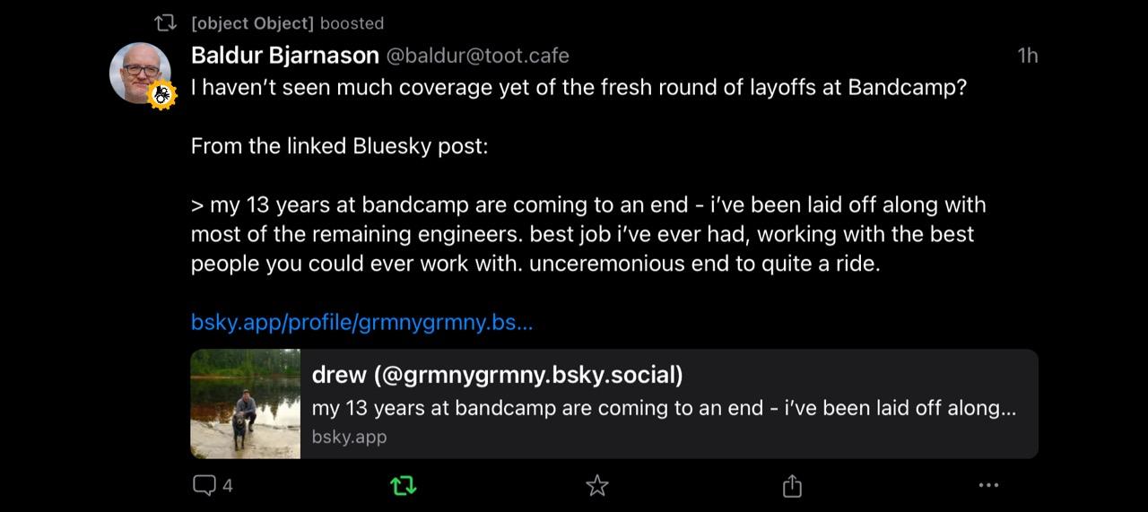Screen dimensions: 1148x512
Task: Click the reply count number 4
Action: (228, 486)
